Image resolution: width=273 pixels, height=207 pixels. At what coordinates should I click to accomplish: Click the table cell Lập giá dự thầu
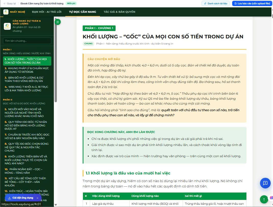tap(103, 204)
